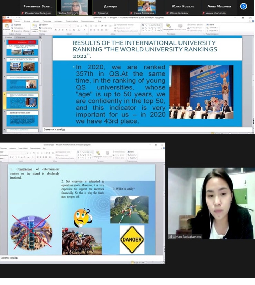Open the Файл menu tab

(x=7, y=21)
